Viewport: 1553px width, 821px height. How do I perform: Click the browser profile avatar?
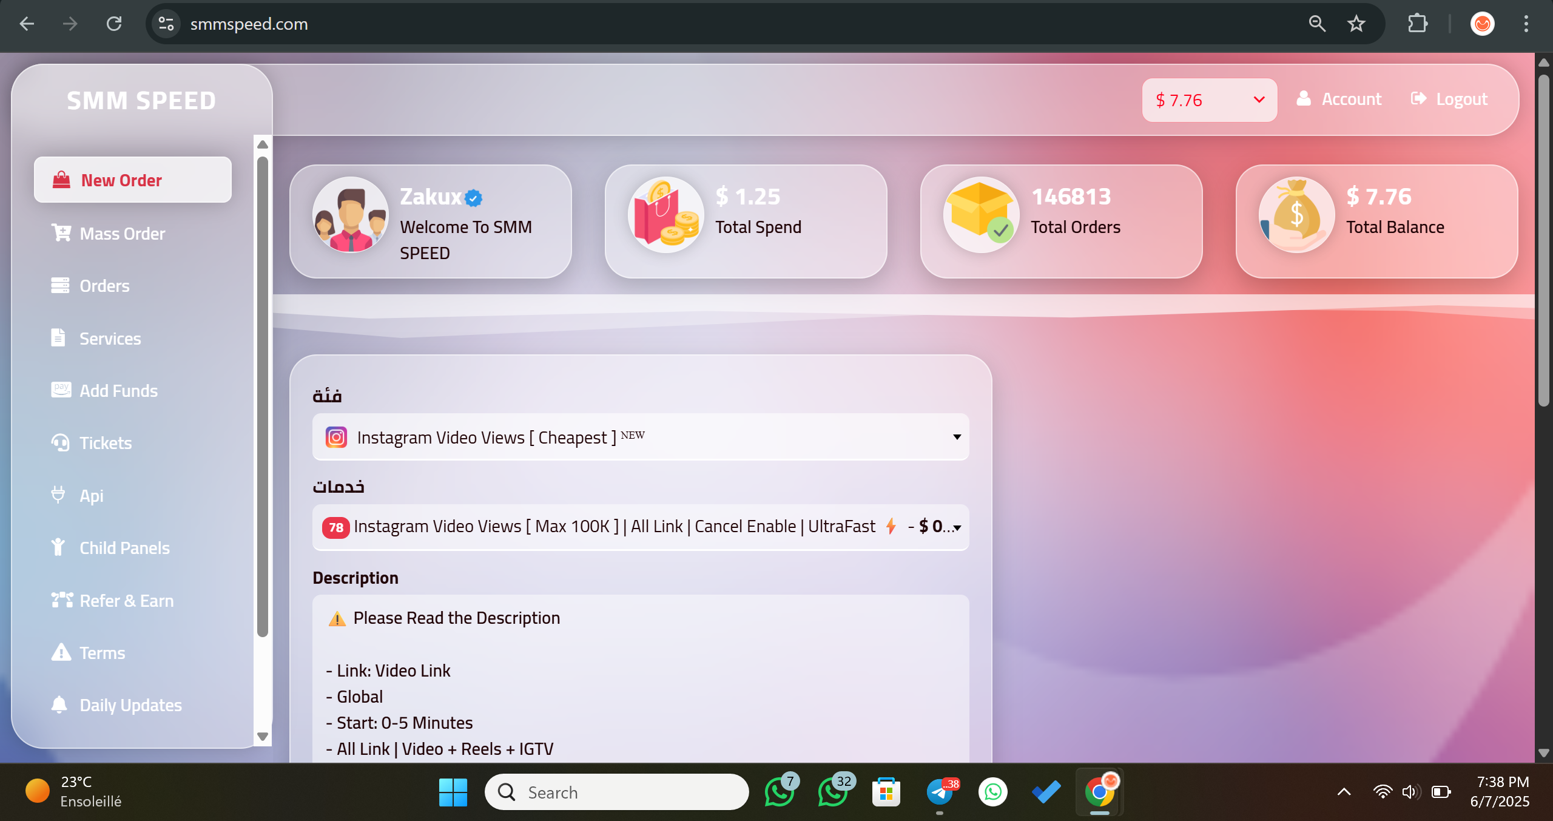1483,24
